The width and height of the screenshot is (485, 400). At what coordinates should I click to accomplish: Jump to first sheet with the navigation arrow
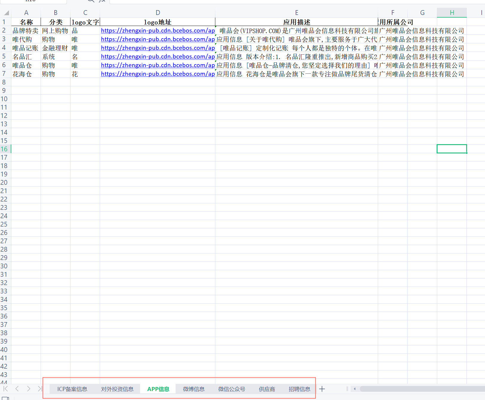coord(5,389)
